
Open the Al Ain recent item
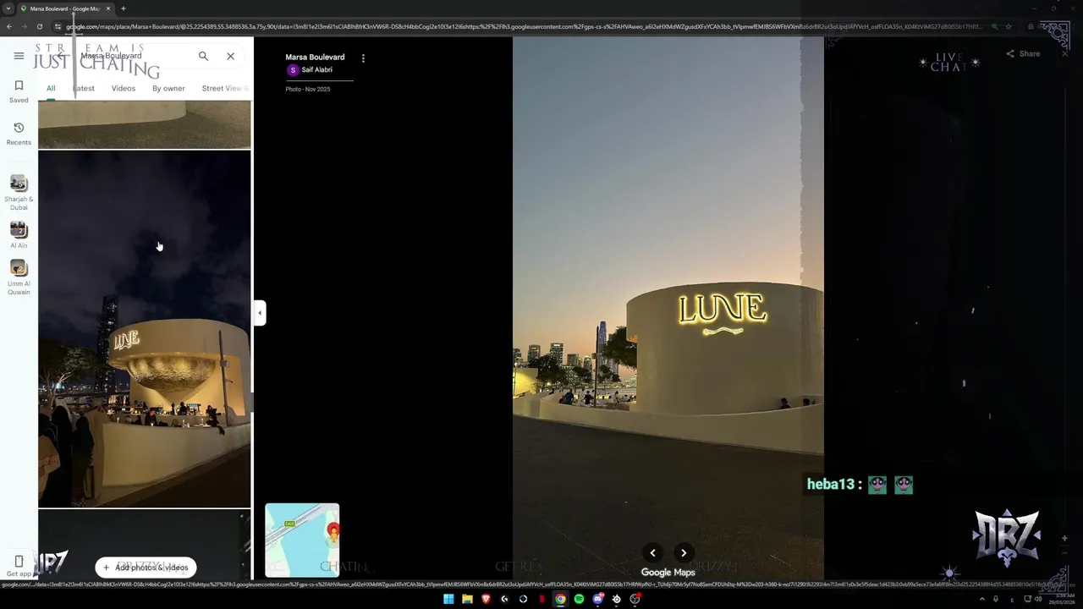point(19,235)
